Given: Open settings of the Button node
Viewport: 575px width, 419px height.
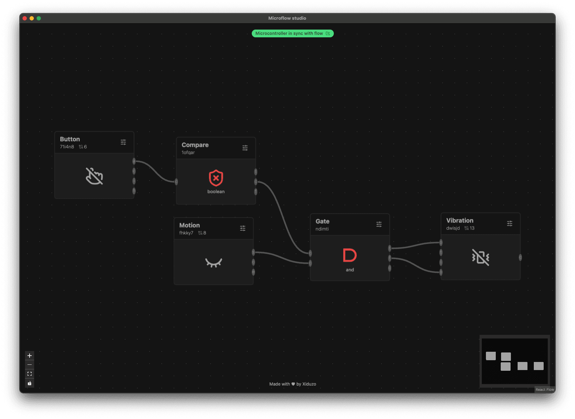Looking at the screenshot, I should point(123,142).
